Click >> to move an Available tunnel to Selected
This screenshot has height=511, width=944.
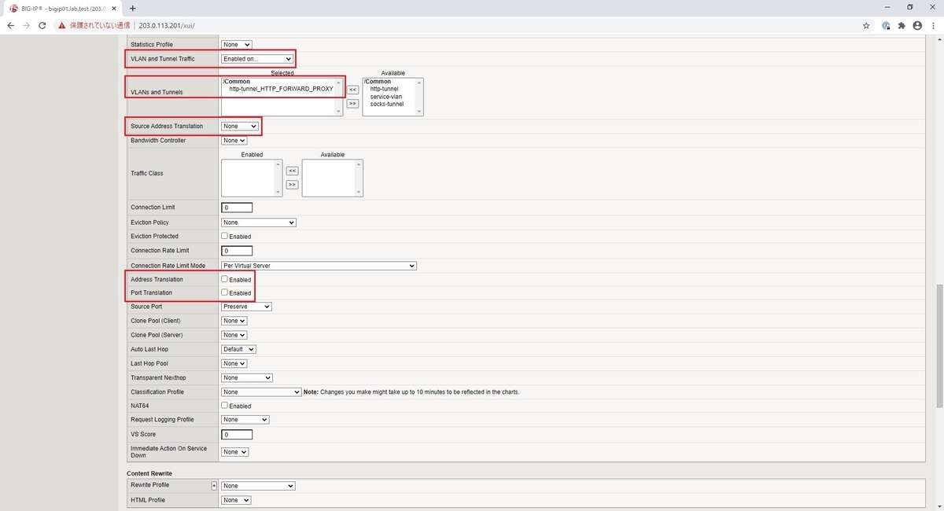pos(352,103)
